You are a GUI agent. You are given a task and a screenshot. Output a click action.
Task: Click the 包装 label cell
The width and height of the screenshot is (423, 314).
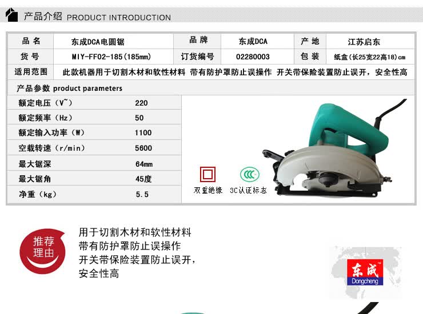(x=310, y=57)
